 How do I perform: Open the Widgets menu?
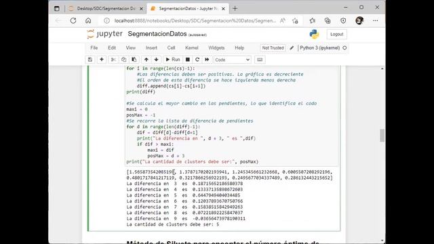(216, 48)
